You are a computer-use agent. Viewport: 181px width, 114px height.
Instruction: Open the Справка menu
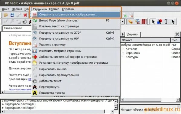coord(68,9)
